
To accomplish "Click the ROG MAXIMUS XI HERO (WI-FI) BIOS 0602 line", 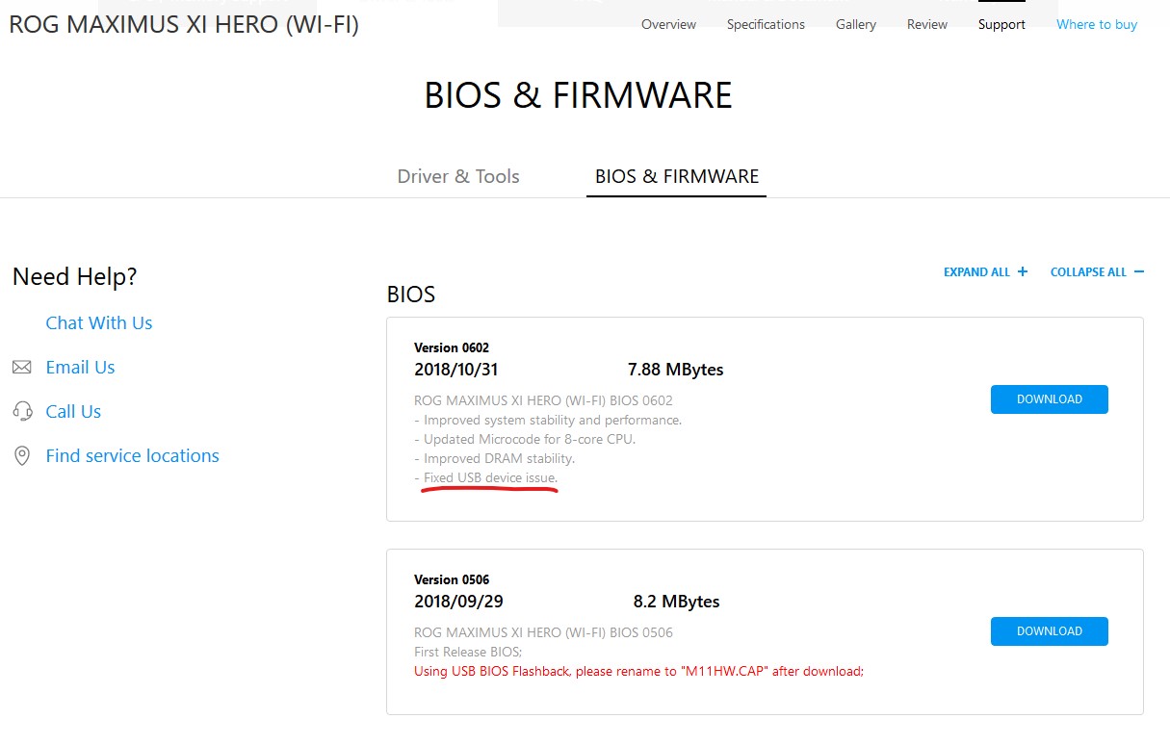I will (x=543, y=400).
